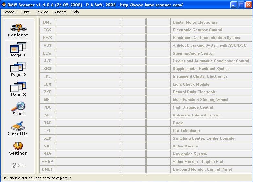Click the Clear DTC brush icon
Screen dimensions: 253x182
18,126
